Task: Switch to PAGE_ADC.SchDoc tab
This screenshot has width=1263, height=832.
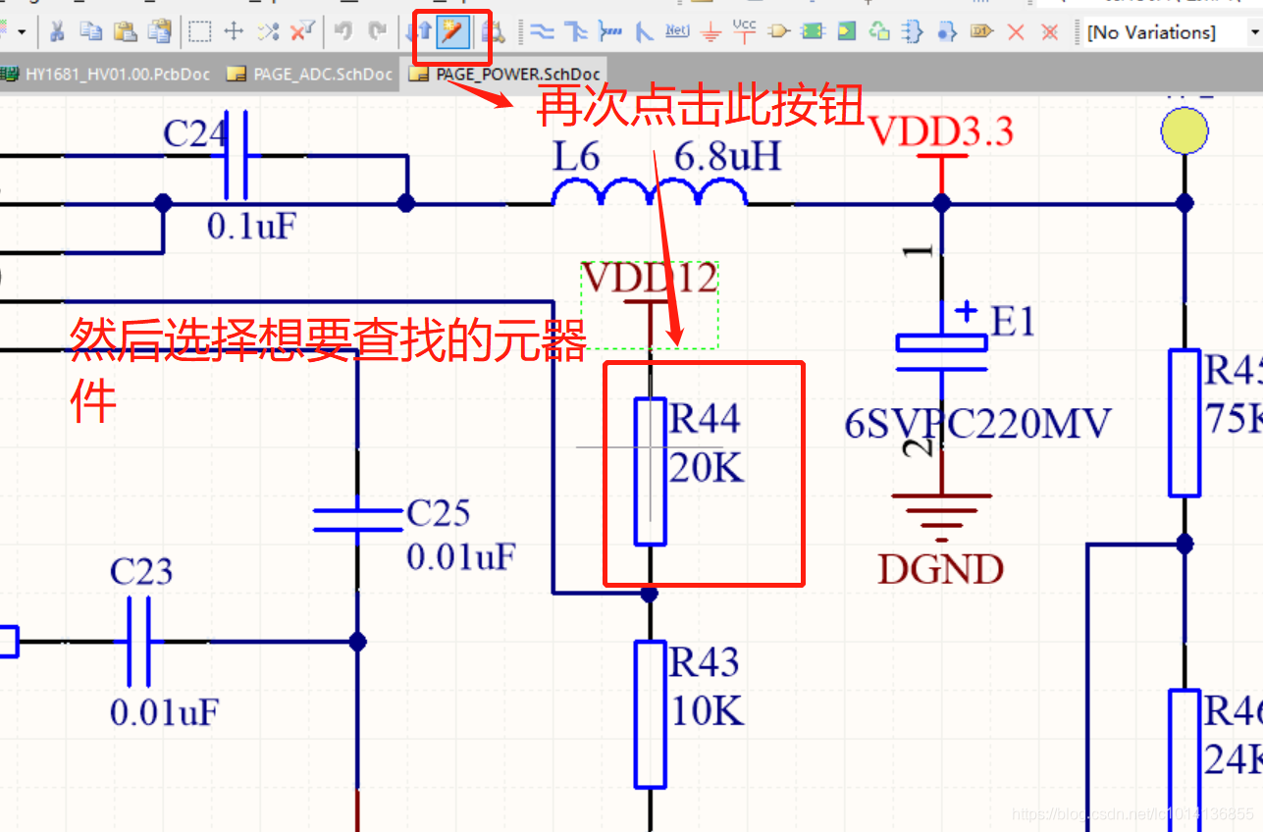Action: tap(311, 75)
